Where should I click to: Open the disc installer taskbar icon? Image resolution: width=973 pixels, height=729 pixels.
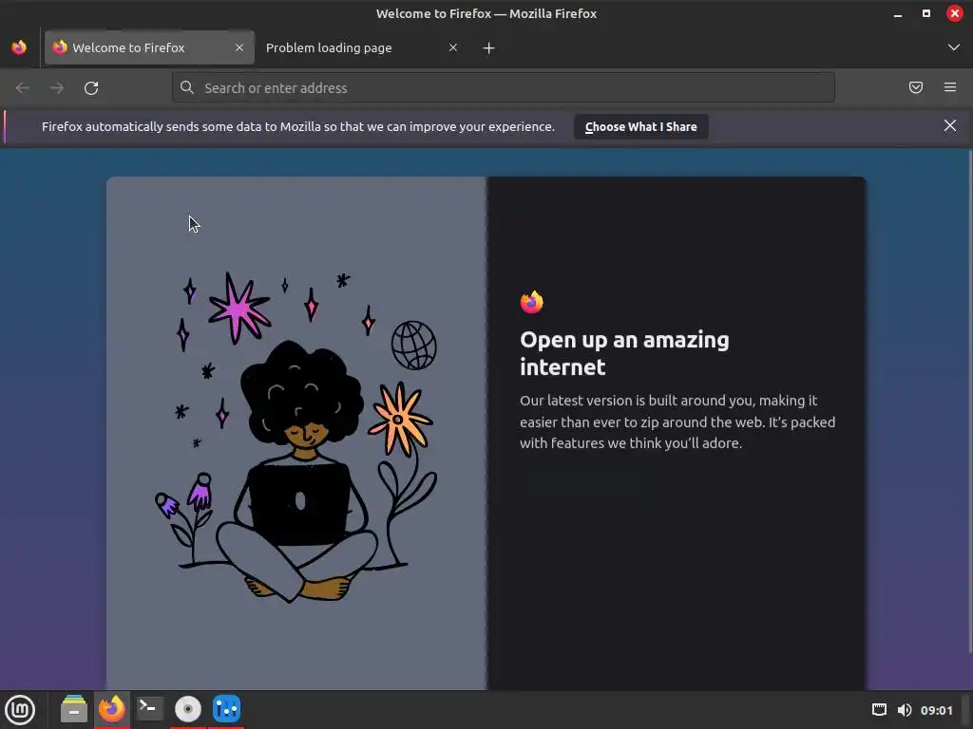[x=188, y=709]
